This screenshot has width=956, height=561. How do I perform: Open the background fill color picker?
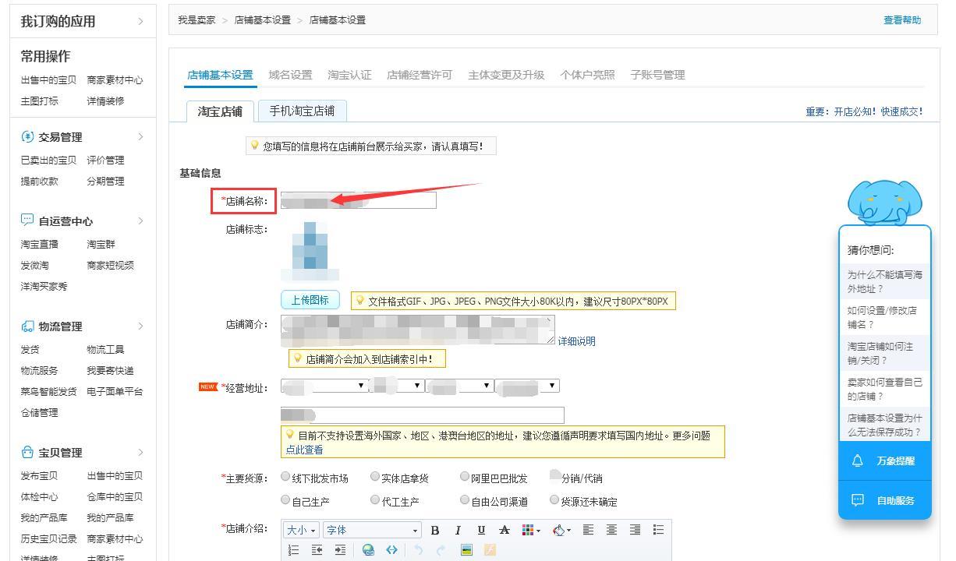pyautogui.click(x=561, y=530)
